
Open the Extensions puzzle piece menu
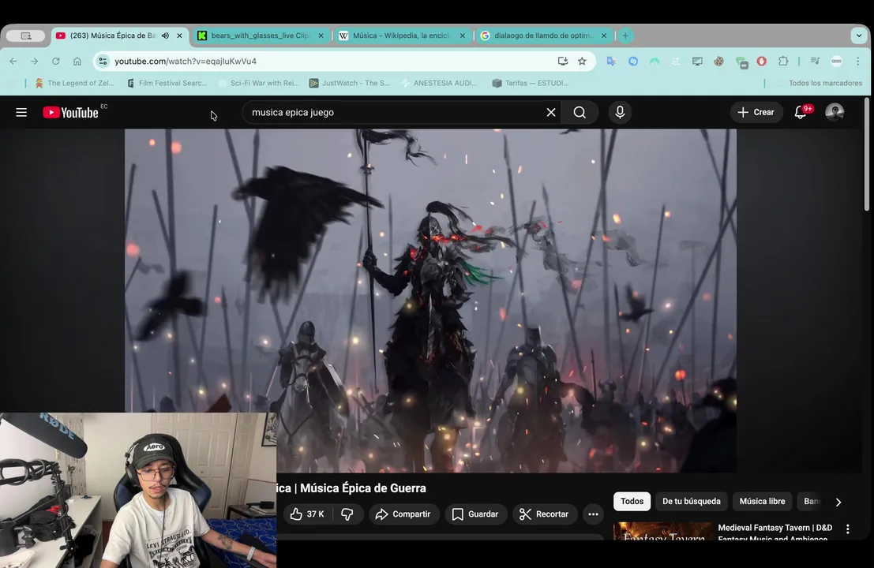click(x=783, y=62)
